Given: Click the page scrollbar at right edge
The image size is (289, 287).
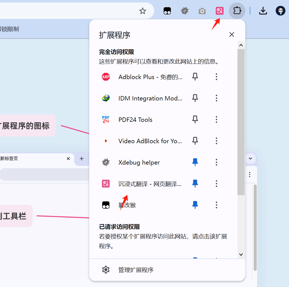Looking at the screenshot, I should click(255, 228).
